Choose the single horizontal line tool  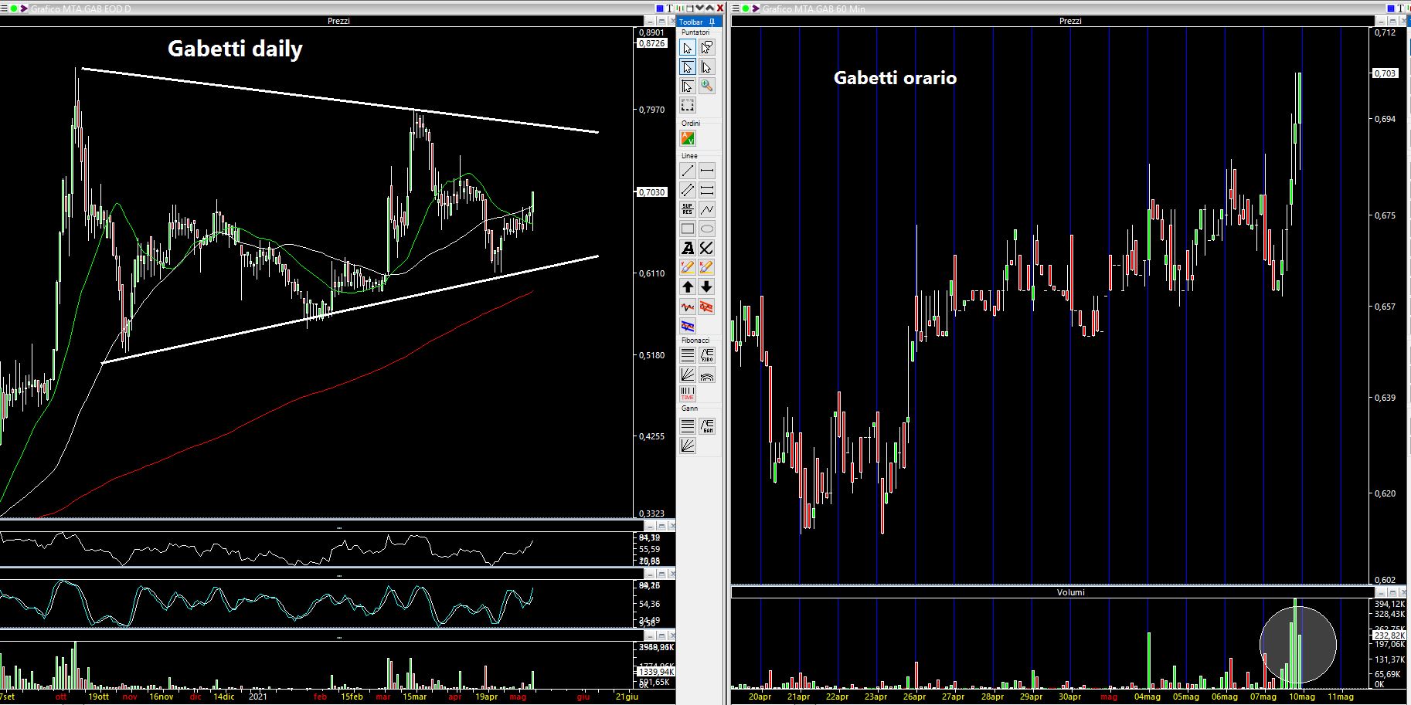[707, 171]
